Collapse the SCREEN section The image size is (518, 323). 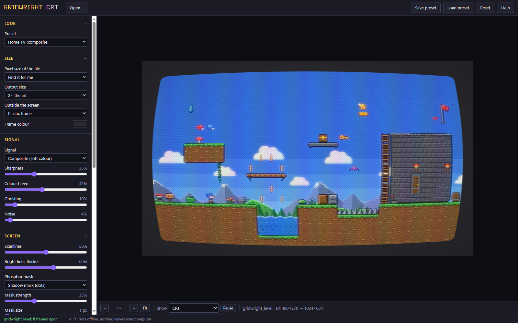coord(85,236)
